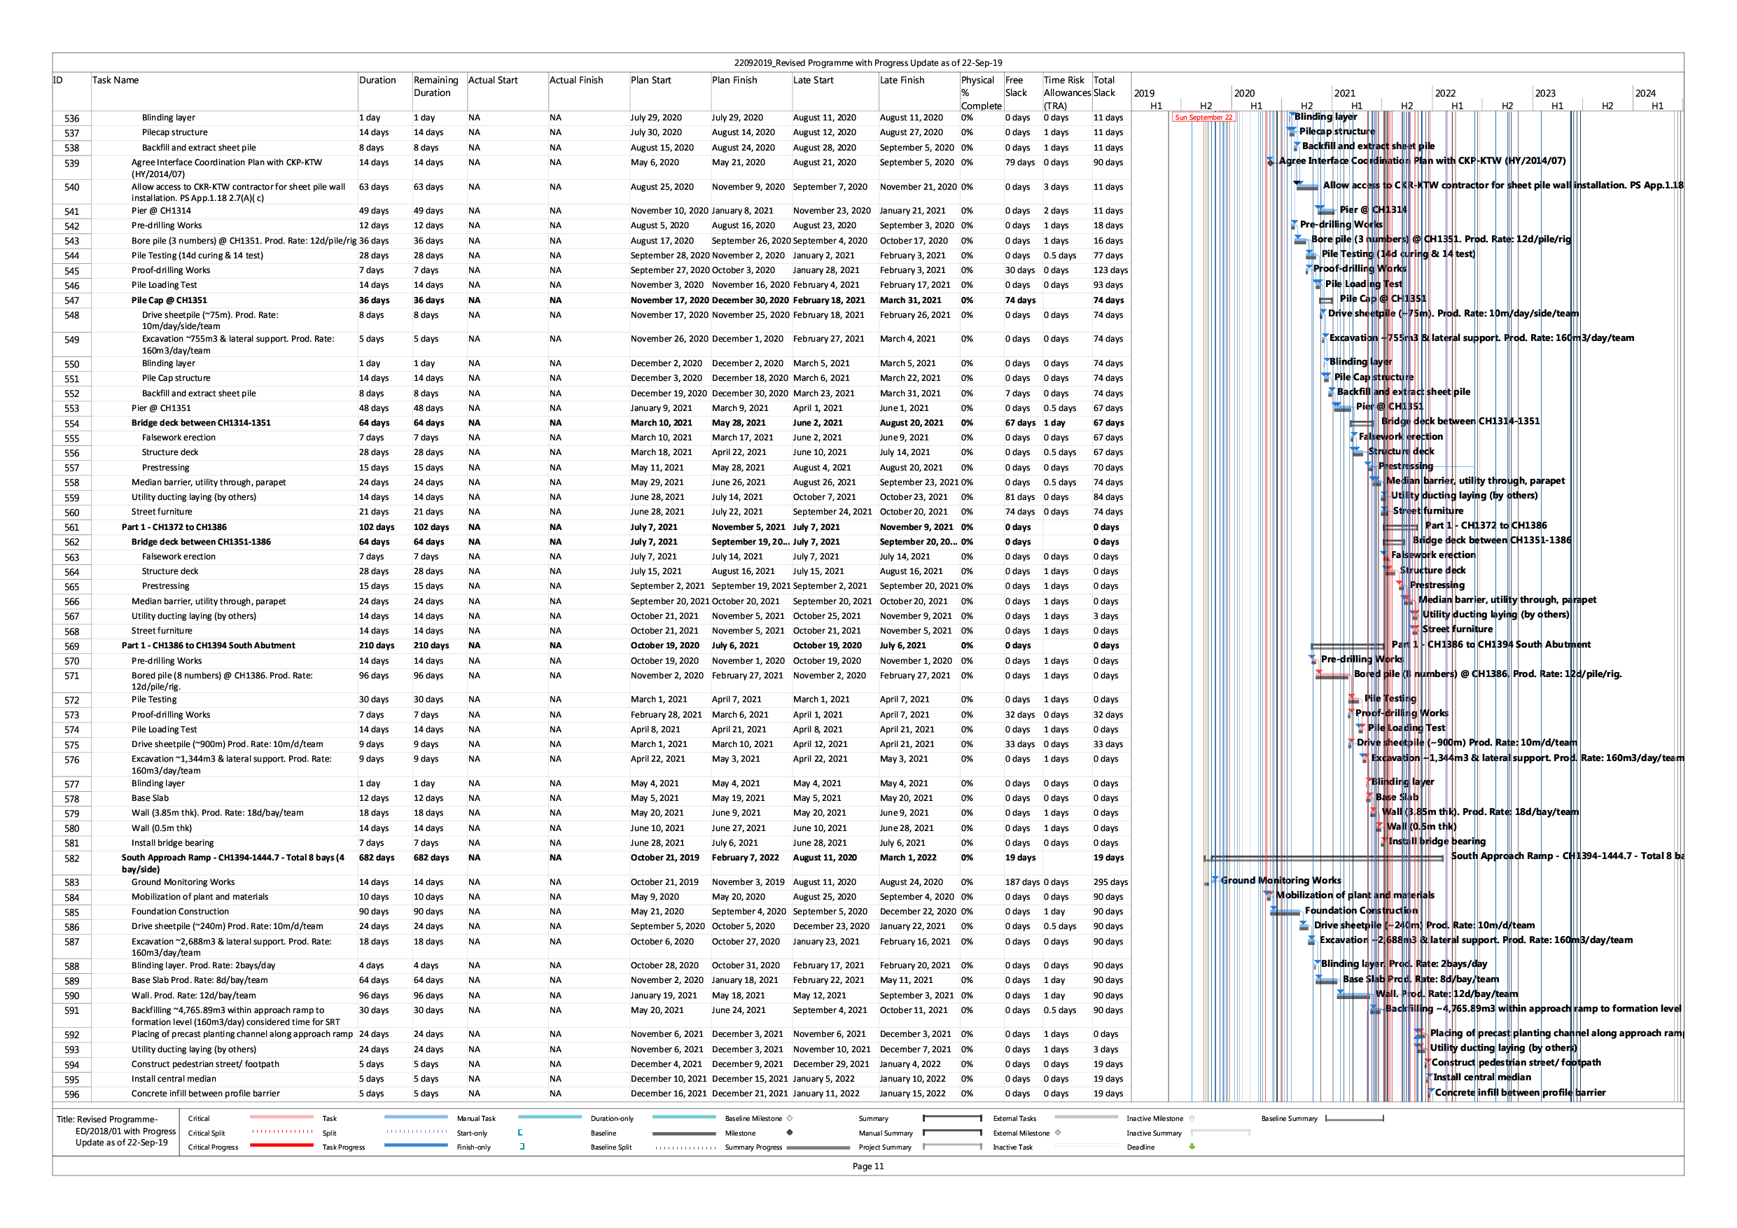Click the red Critical Progress legend bar
This screenshot has width=1737, height=1228.
281,1146
